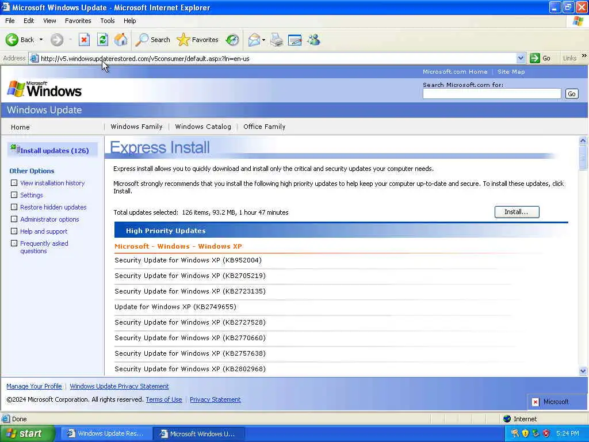The width and height of the screenshot is (589, 442).
Task: Open the Messenger people icon
Action: click(x=314, y=40)
